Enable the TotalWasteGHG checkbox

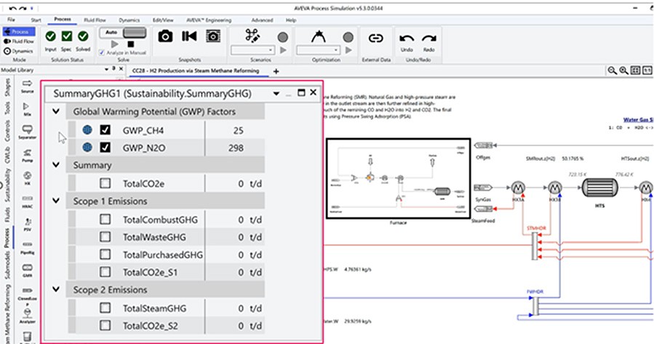[x=105, y=237]
